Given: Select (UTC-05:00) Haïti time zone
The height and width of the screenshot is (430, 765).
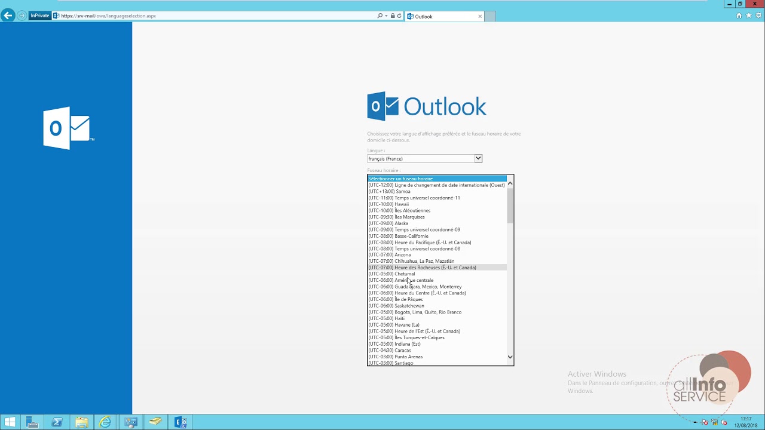Looking at the screenshot, I should coord(436,318).
